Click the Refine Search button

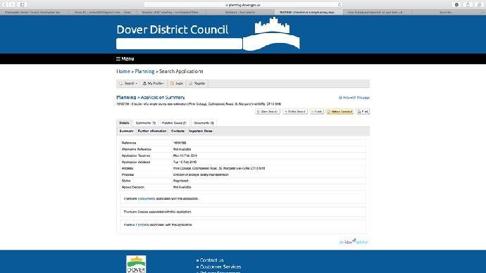(x=295, y=111)
